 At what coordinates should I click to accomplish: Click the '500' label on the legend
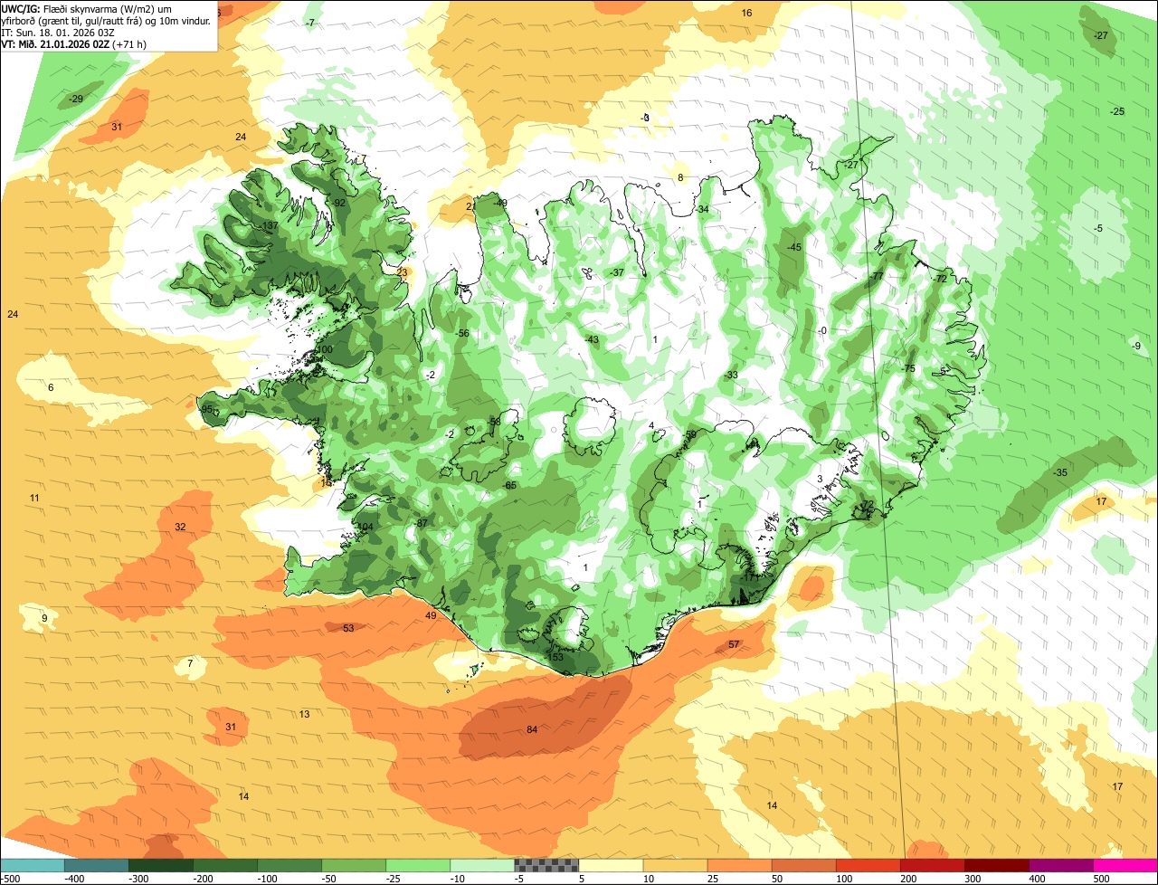click(1101, 879)
